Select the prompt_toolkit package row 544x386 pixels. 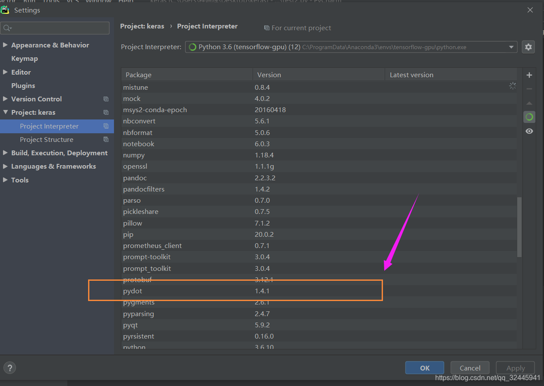(319, 269)
